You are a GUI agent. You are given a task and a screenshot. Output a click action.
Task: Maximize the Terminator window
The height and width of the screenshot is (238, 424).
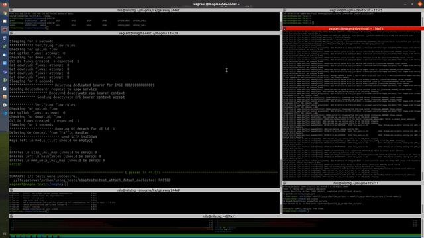(x=412, y=4)
